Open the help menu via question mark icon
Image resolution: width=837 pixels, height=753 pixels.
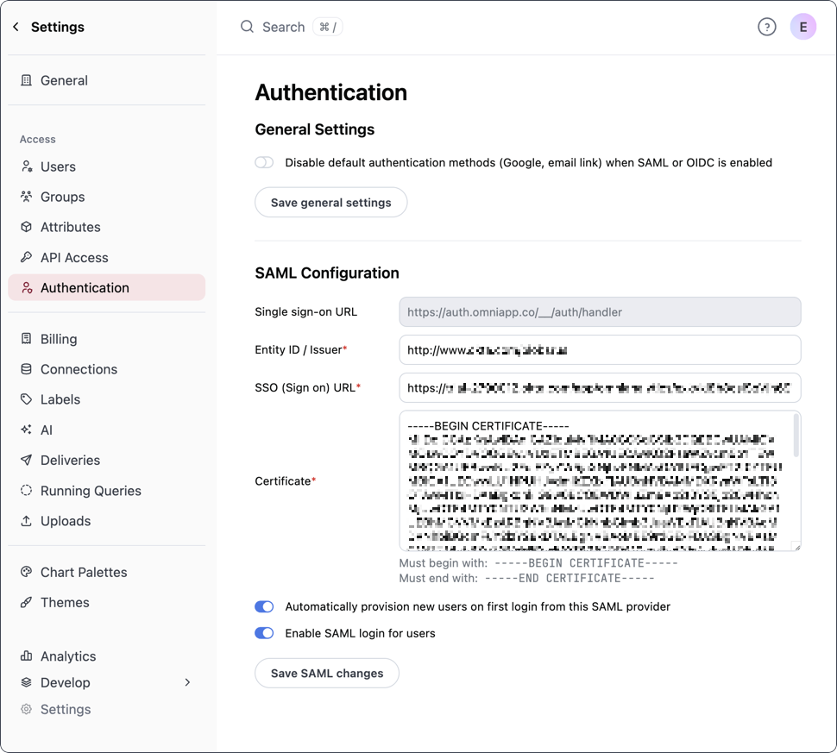[x=767, y=26]
